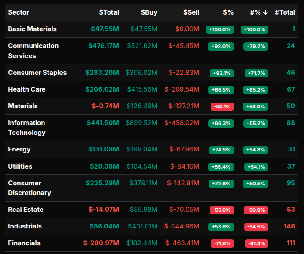This screenshot has height=254, width=304.
Task: Click the Industrials #Total value 146
Action: click(289, 226)
